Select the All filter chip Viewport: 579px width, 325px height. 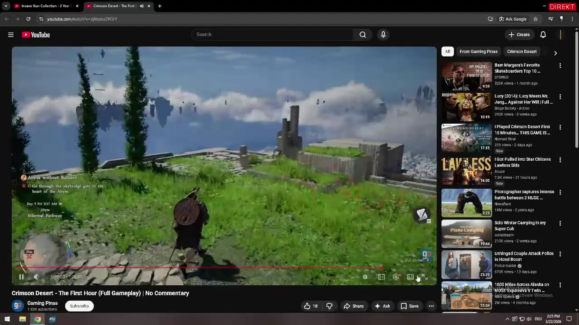click(447, 51)
